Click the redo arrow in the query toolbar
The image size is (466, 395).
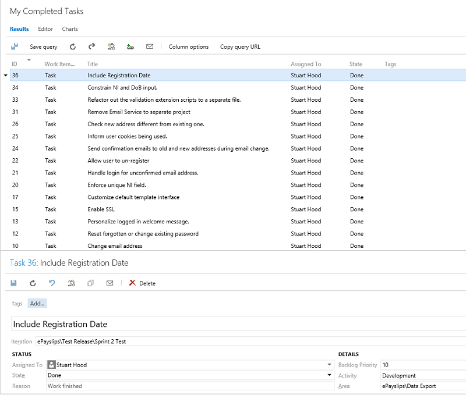(x=91, y=47)
